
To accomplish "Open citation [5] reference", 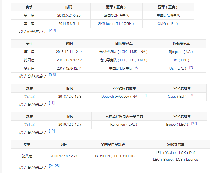I will 191,67.
